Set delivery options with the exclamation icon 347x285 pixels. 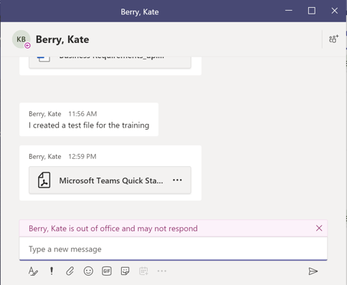pyautogui.click(x=52, y=271)
